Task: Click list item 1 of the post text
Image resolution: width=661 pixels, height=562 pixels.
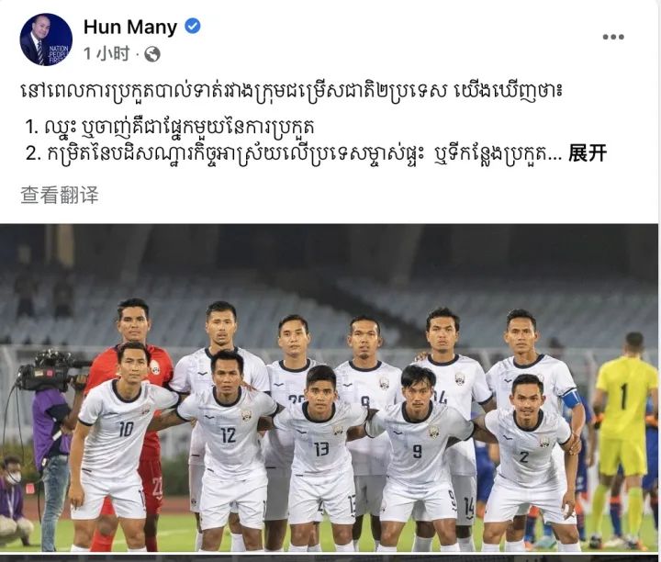Action: 170,127
